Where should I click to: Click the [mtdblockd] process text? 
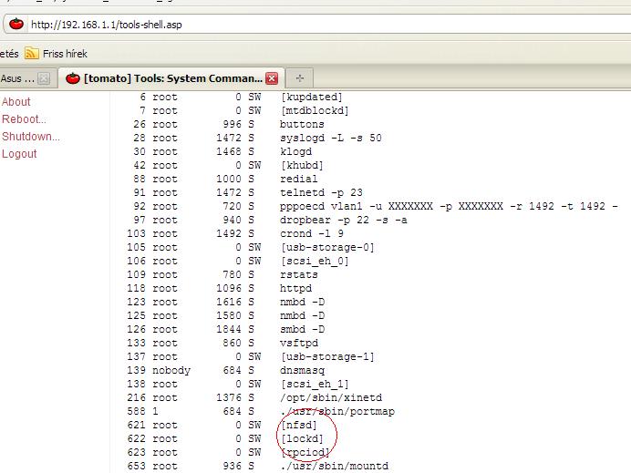(x=315, y=110)
